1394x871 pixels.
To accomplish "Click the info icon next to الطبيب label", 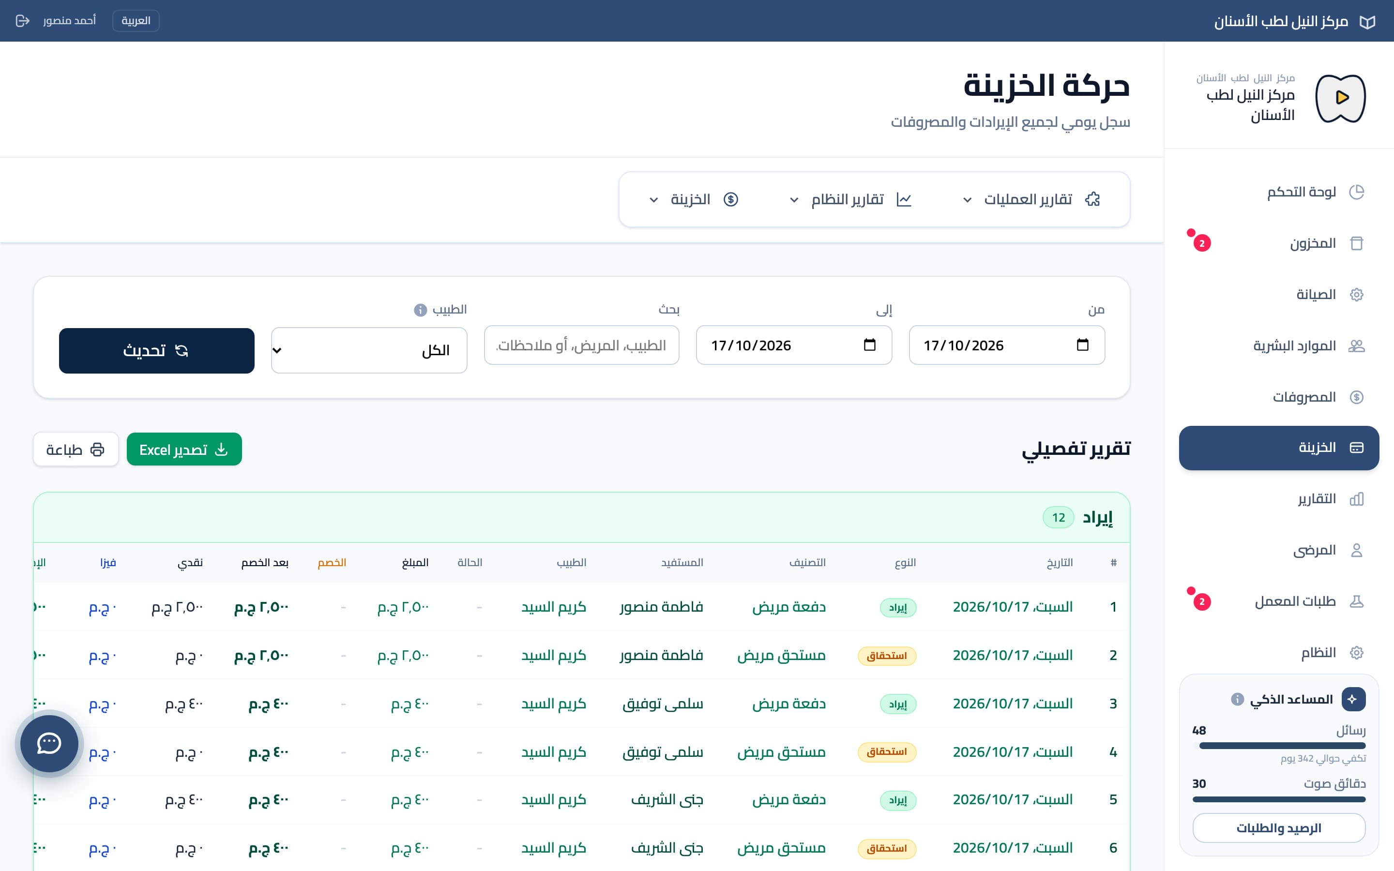I will (x=421, y=310).
